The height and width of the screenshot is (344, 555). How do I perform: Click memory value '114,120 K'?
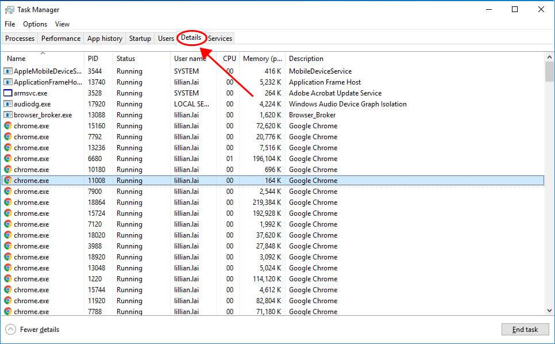click(x=267, y=279)
